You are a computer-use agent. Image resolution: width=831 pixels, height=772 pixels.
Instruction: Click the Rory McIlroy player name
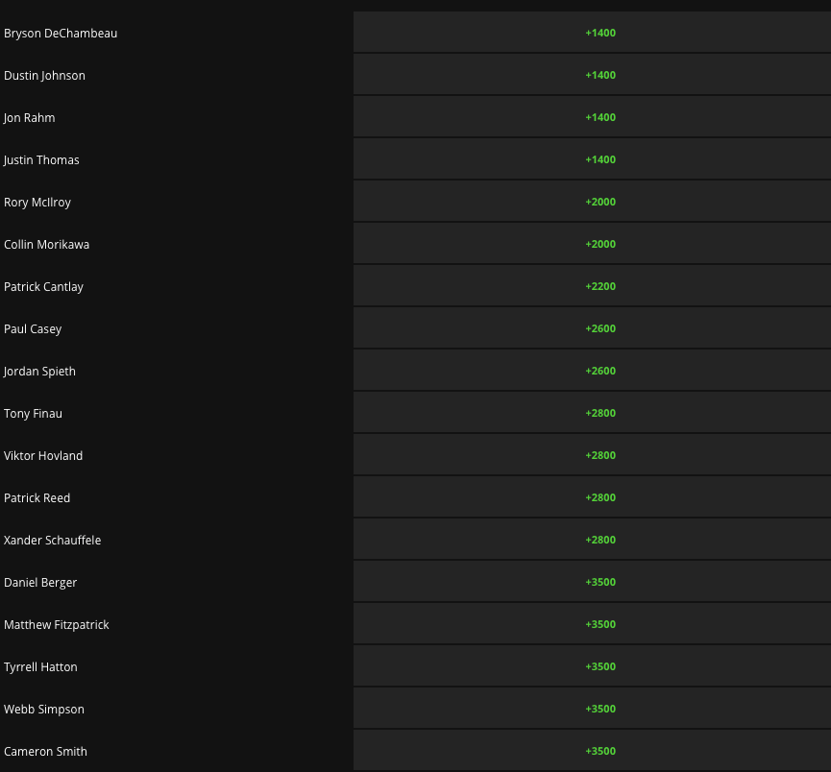[37, 203]
